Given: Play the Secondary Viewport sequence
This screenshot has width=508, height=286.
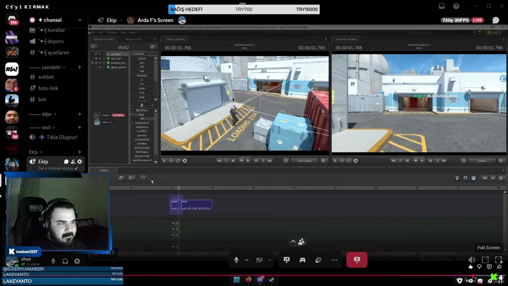Looking at the screenshot, I should [x=422, y=160].
